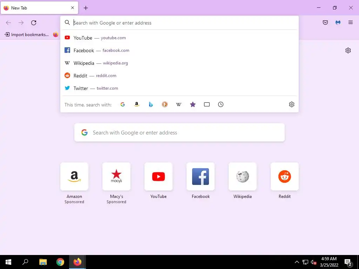
Task: Select the Wikipedia suggestion wikipedia.org
Action: [x=179, y=63]
